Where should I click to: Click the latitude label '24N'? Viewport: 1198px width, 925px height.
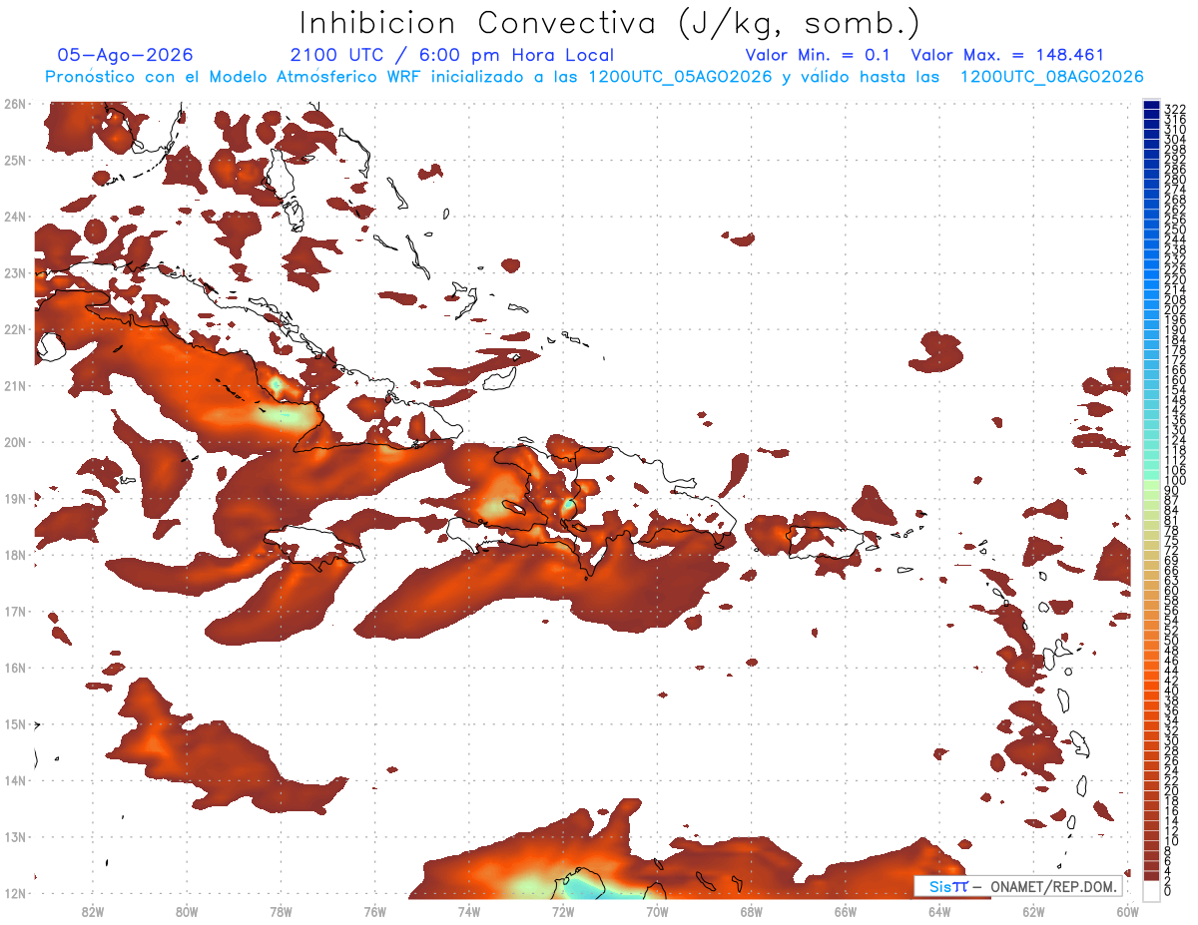(x=15, y=217)
